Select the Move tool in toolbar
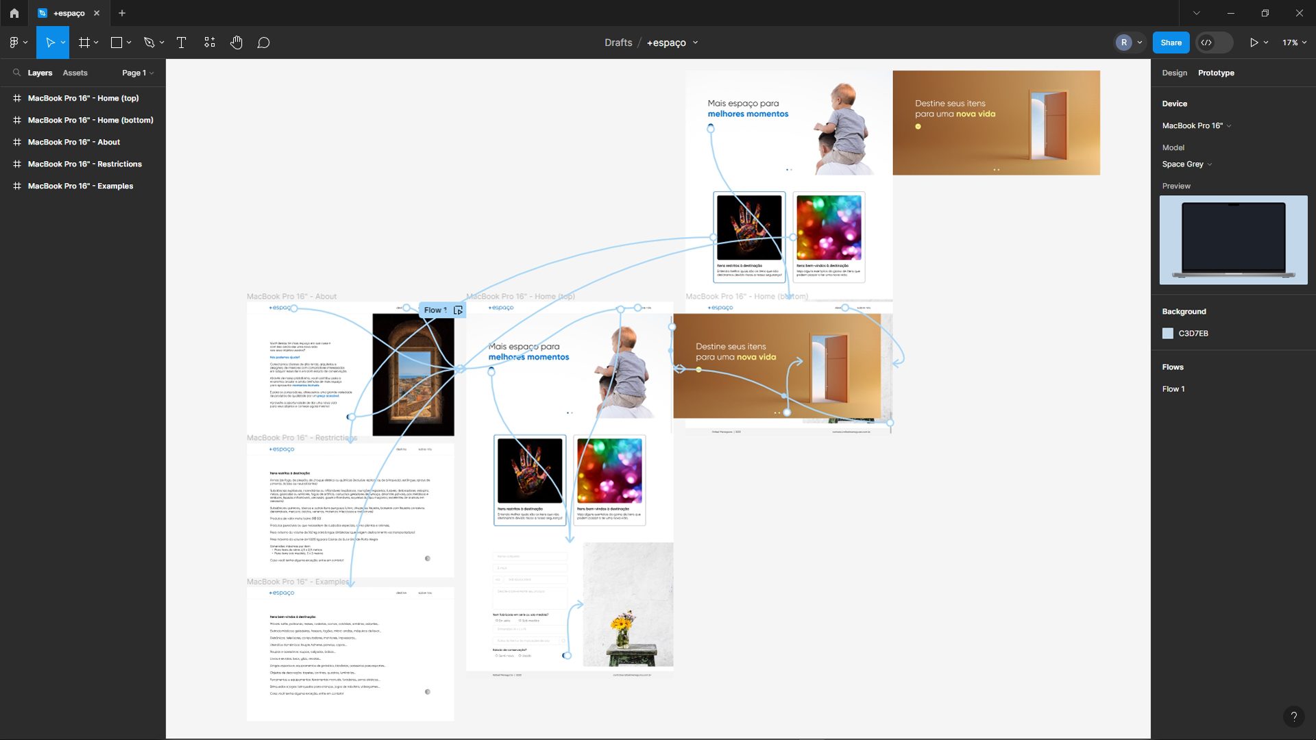This screenshot has width=1316, height=740. pyautogui.click(x=49, y=42)
